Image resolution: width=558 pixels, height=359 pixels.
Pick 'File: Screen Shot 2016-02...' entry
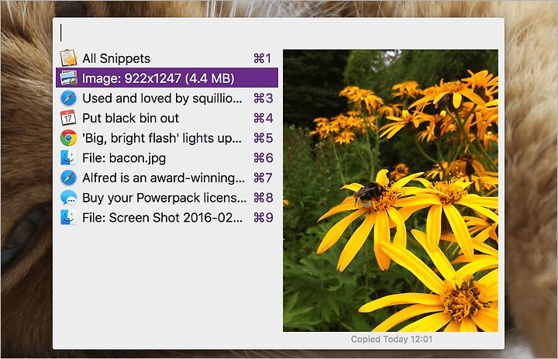pos(167,218)
